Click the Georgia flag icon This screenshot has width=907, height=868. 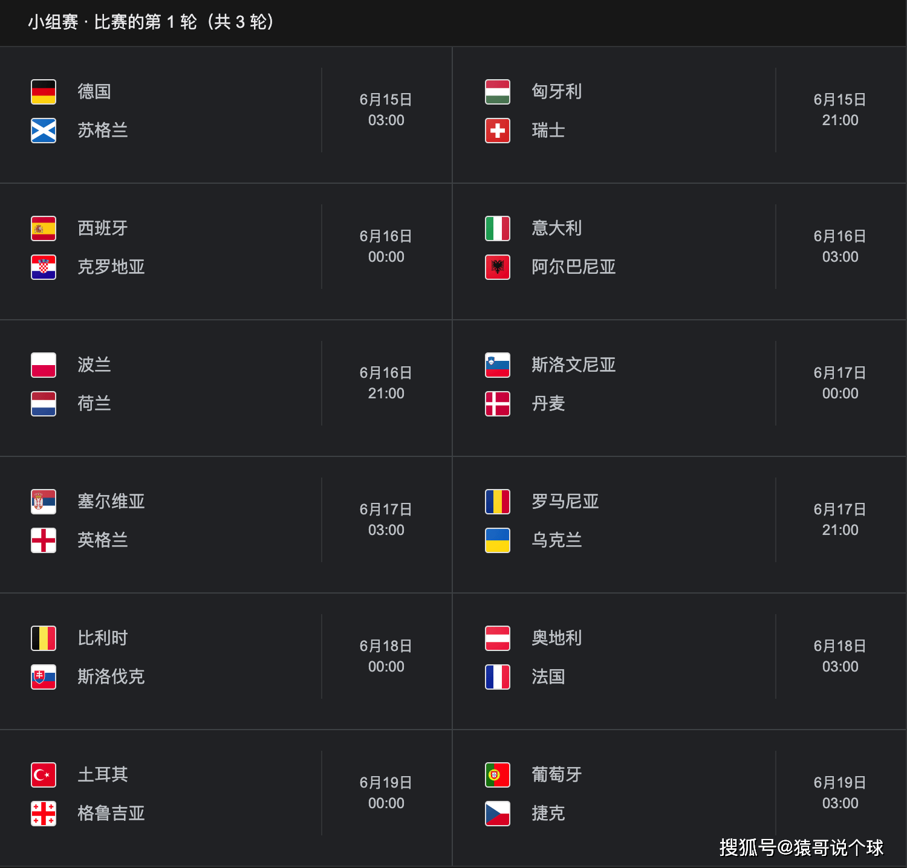click(44, 814)
